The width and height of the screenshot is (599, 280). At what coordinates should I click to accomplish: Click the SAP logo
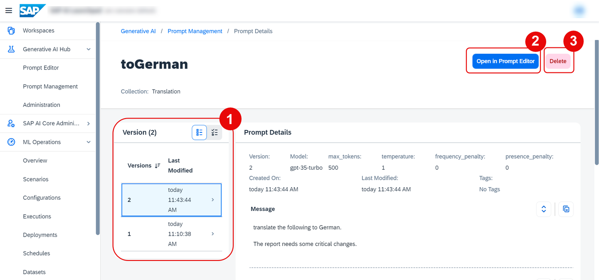pyautogui.click(x=32, y=10)
